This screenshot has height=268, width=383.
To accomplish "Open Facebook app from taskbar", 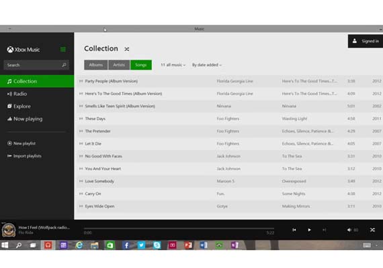I will point(126,245).
